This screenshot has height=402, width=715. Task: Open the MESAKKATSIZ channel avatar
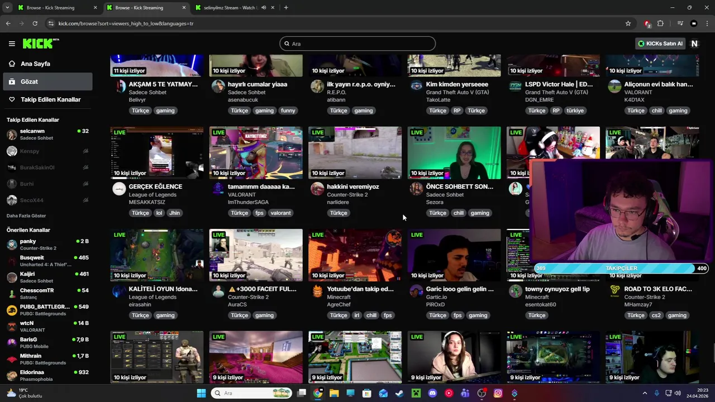tap(119, 189)
